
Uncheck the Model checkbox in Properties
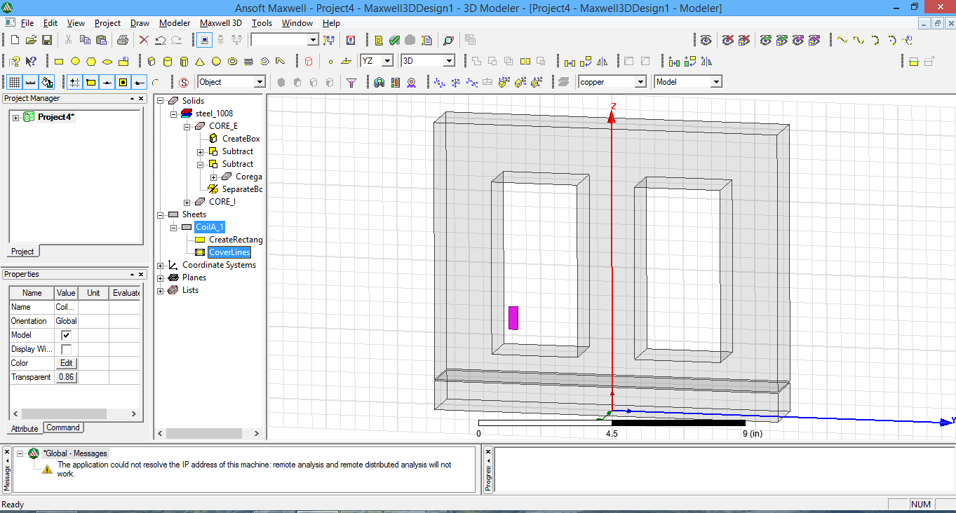point(67,335)
